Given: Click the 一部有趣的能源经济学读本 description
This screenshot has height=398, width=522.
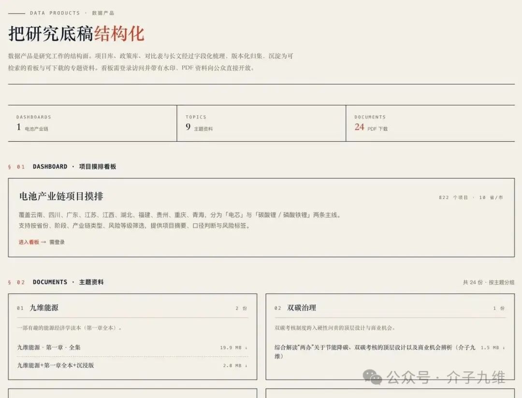Looking at the screenshot, I should 69,328.
